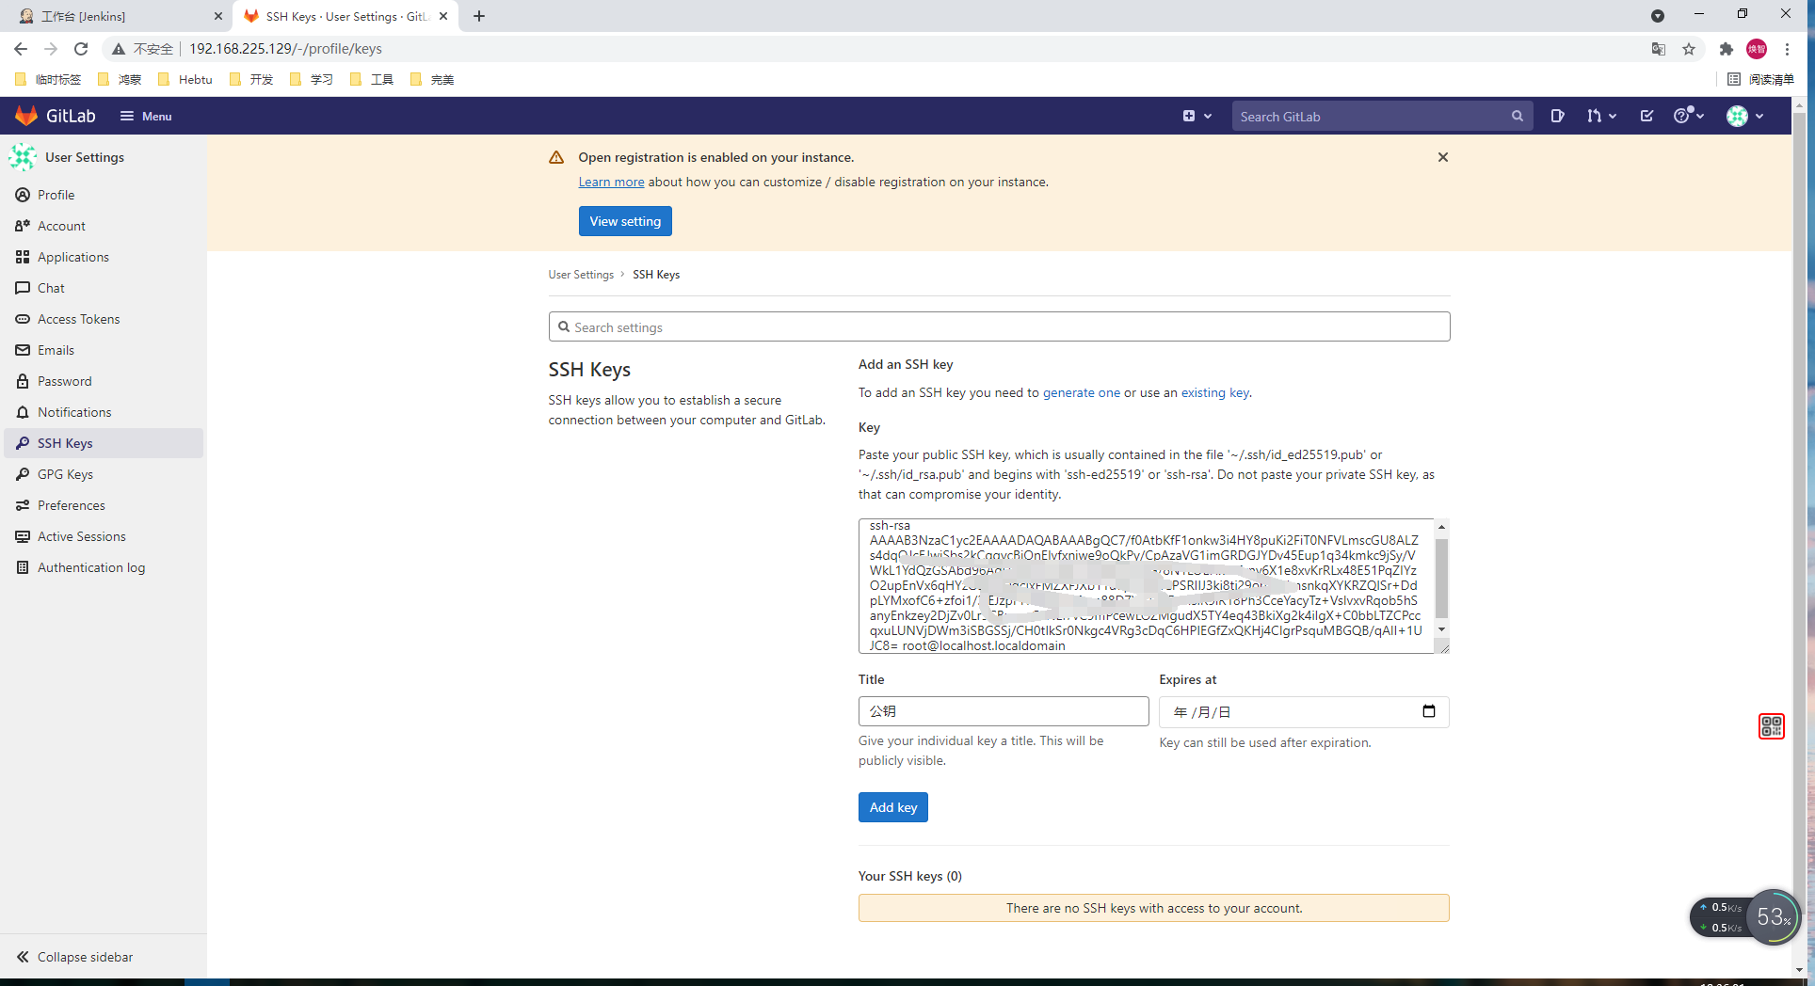
Task: Click the search magnifier icon in navbar
Action: tap(1518, 117)
